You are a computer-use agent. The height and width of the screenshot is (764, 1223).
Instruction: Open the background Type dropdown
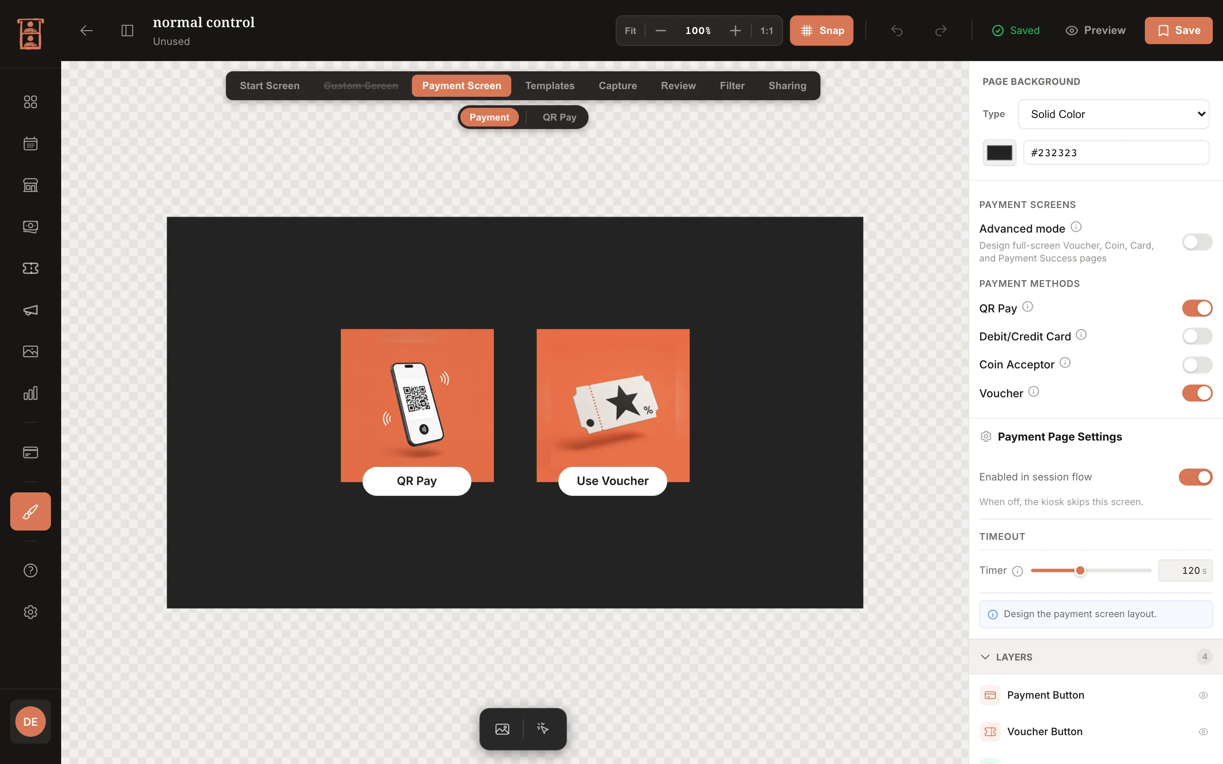pos(1113,114)
